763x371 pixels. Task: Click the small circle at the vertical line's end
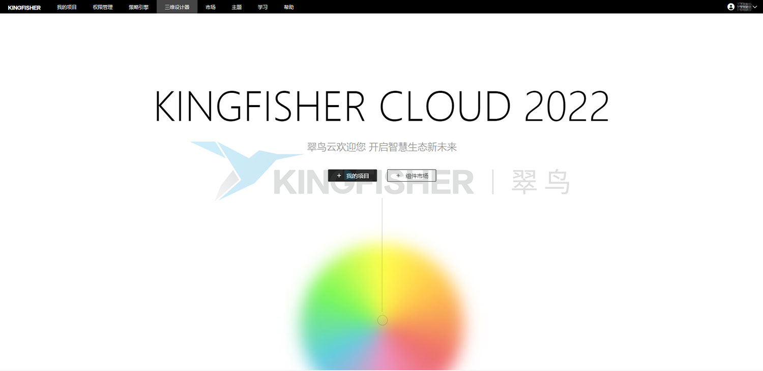click(x=383, y=320)
